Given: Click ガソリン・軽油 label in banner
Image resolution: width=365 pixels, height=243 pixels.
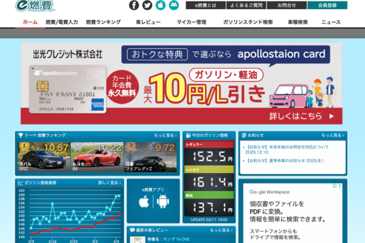Looking at the screenshot, I should [x=226, y=75].
